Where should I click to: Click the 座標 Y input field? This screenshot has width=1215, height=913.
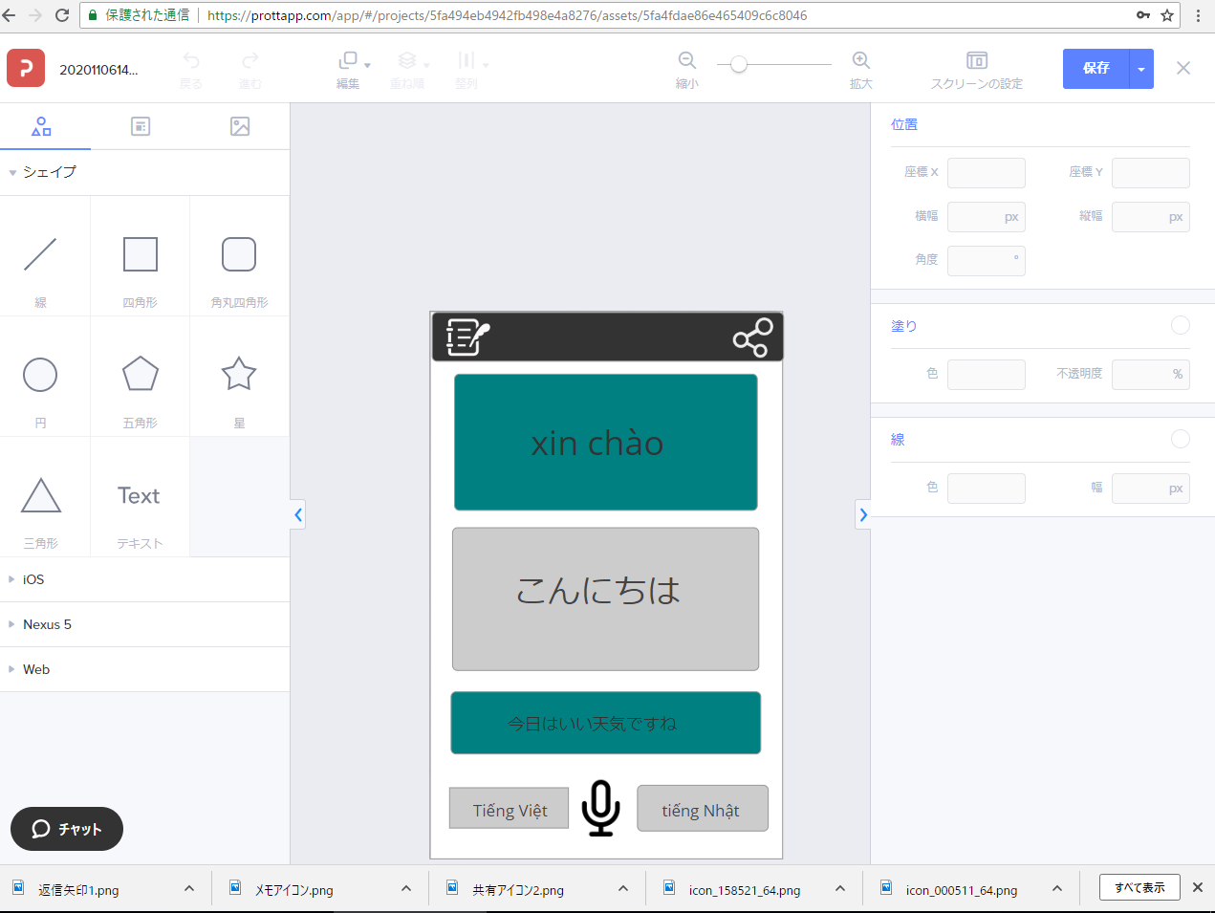(1151, 173)
